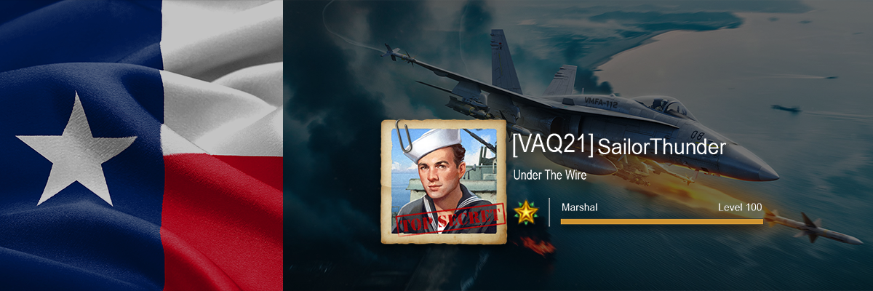Click the Under The Wire title
Screen dimensions: 873x291
[x=549, y=176]
